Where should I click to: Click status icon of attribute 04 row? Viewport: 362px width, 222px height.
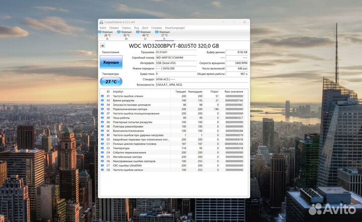click(102, 105)
